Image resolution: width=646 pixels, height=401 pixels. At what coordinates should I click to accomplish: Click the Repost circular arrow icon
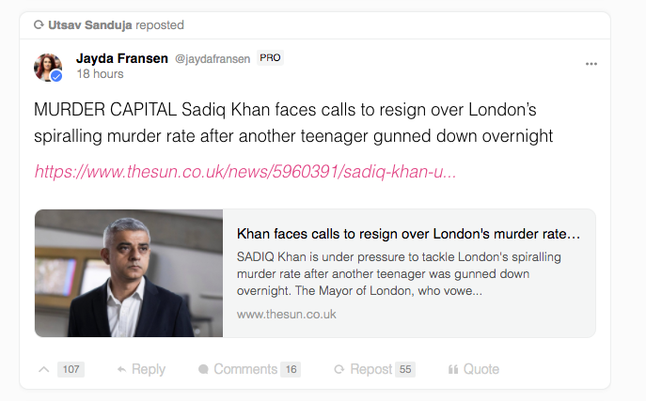[339, 369]
